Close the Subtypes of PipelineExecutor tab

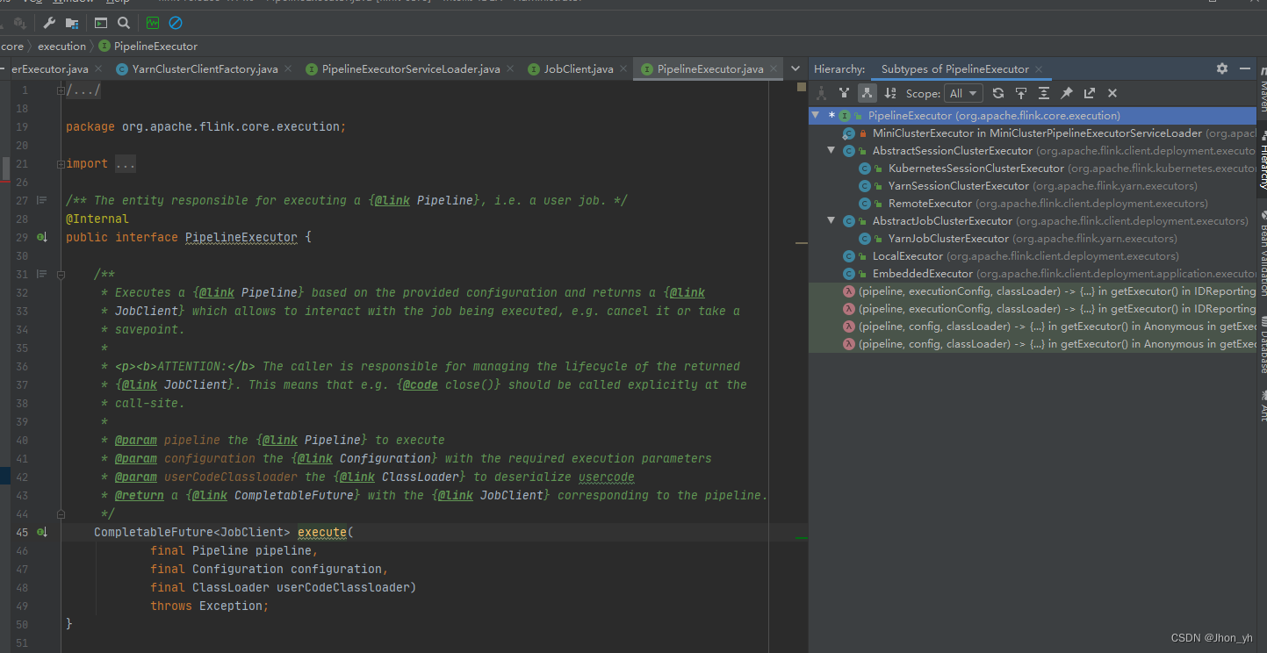point(1039,68)
